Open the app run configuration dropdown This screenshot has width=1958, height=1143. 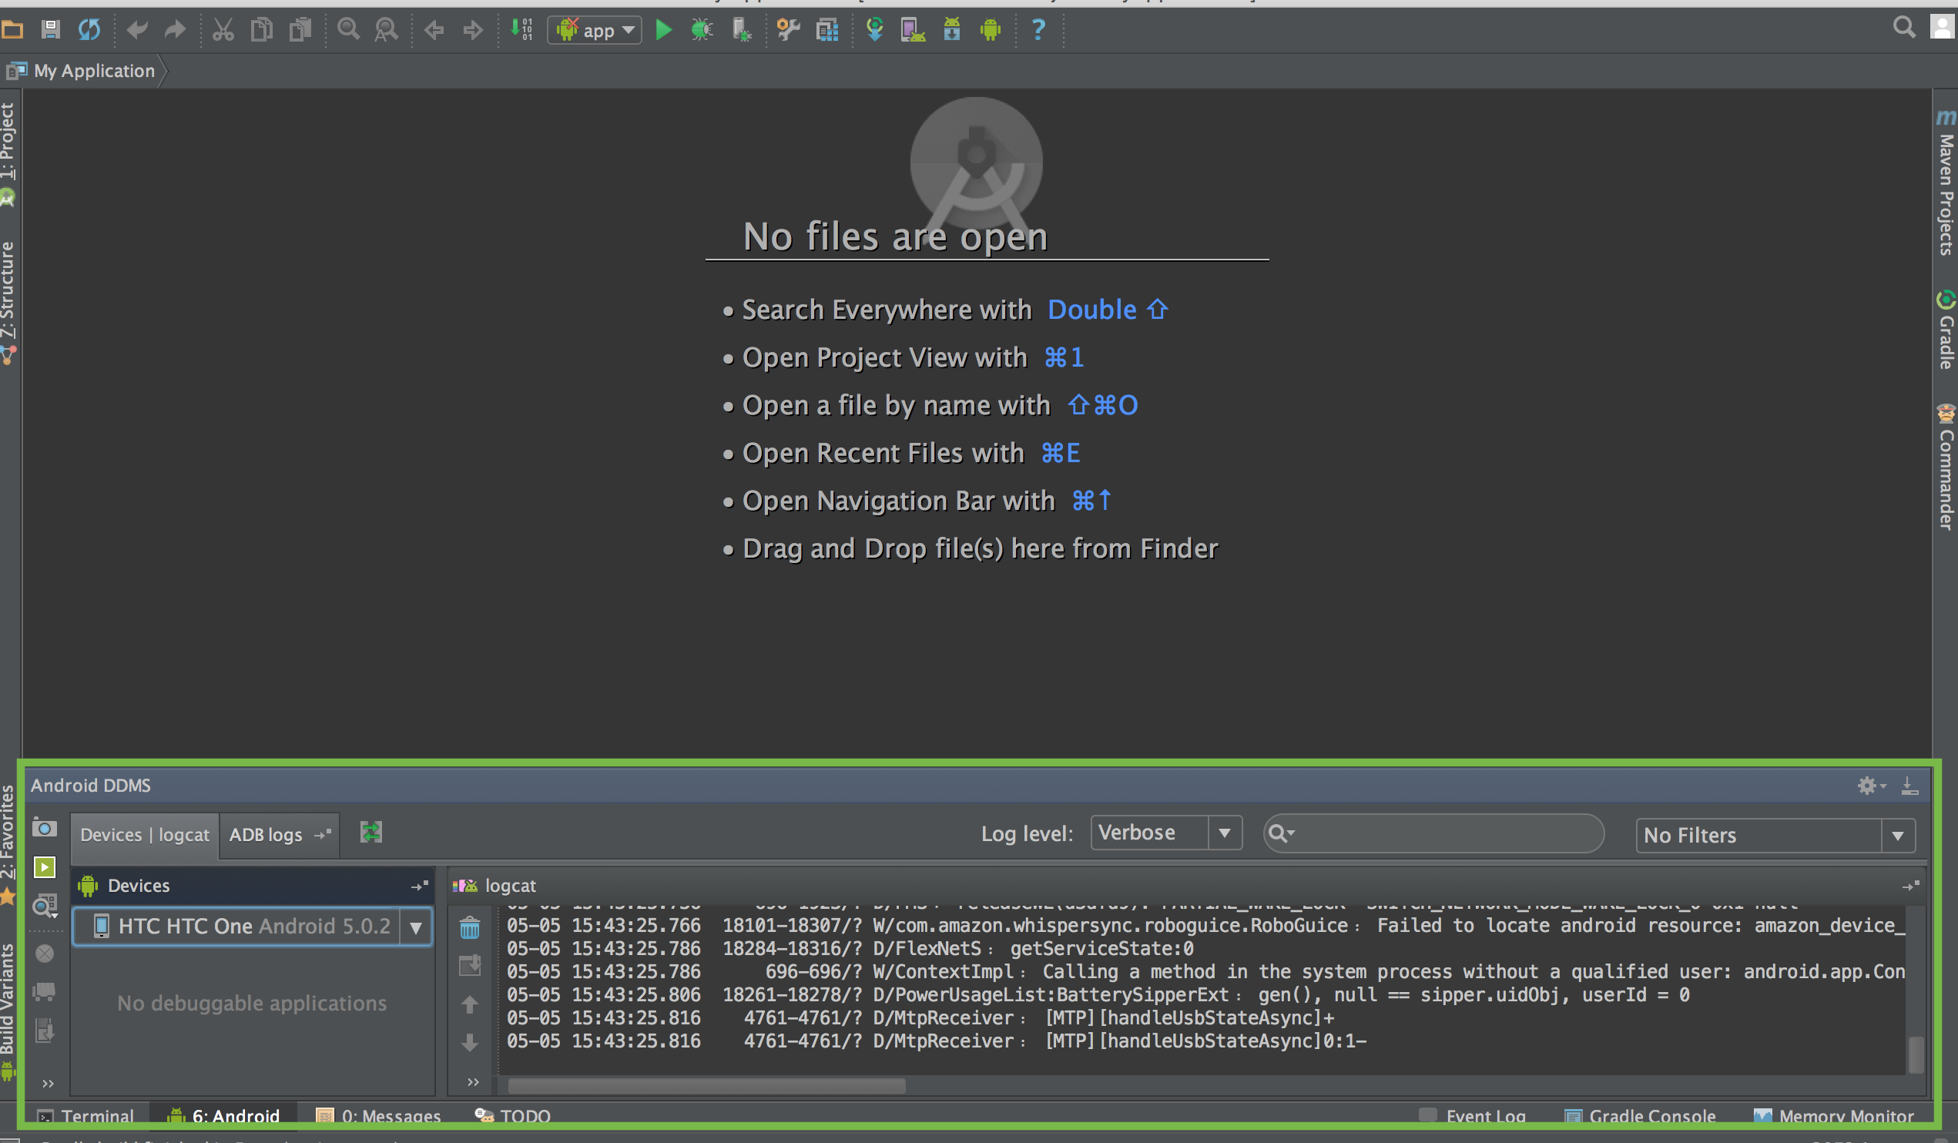595,30
